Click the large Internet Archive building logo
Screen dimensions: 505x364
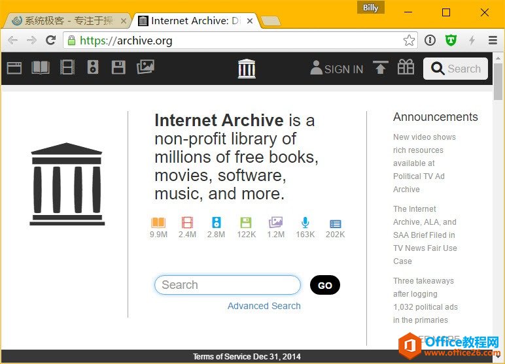coord(67,184)
